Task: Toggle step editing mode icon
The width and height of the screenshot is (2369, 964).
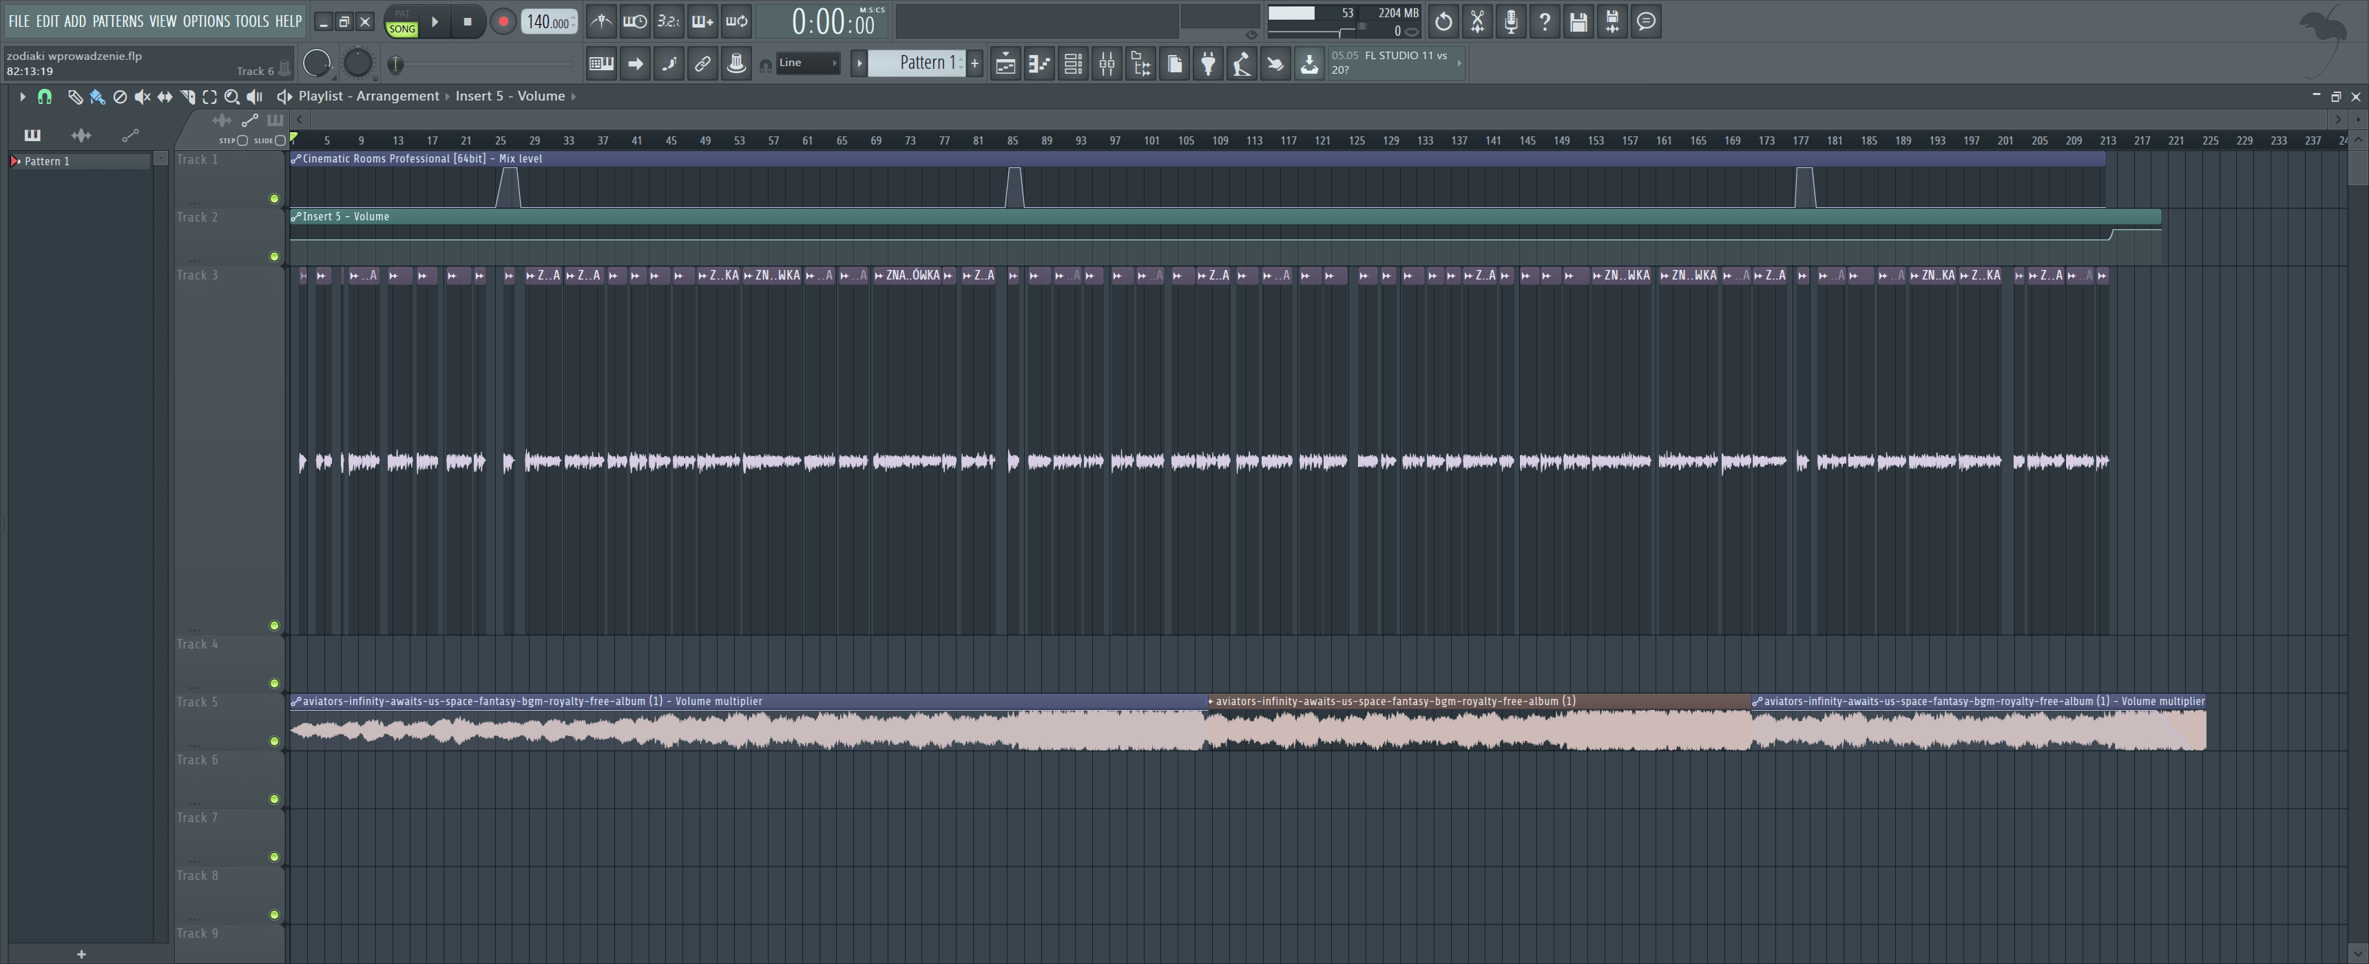Action: point(669,63)
